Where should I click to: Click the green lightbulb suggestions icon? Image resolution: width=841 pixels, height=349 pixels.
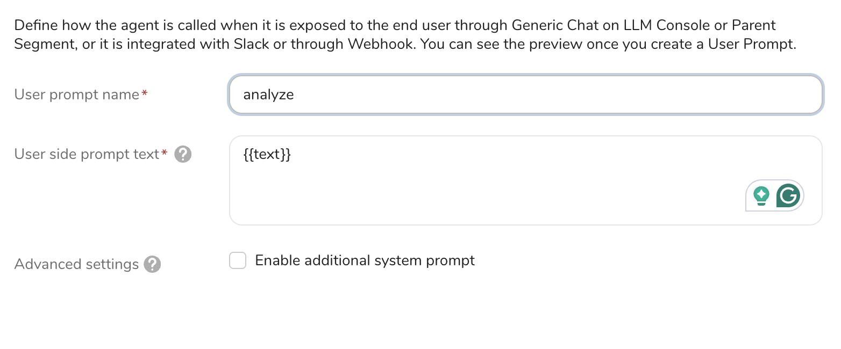pos(761,195)
